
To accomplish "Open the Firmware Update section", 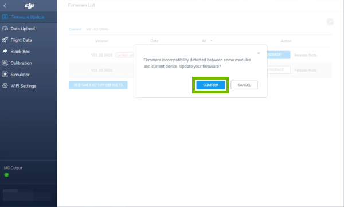I will 29,17.
